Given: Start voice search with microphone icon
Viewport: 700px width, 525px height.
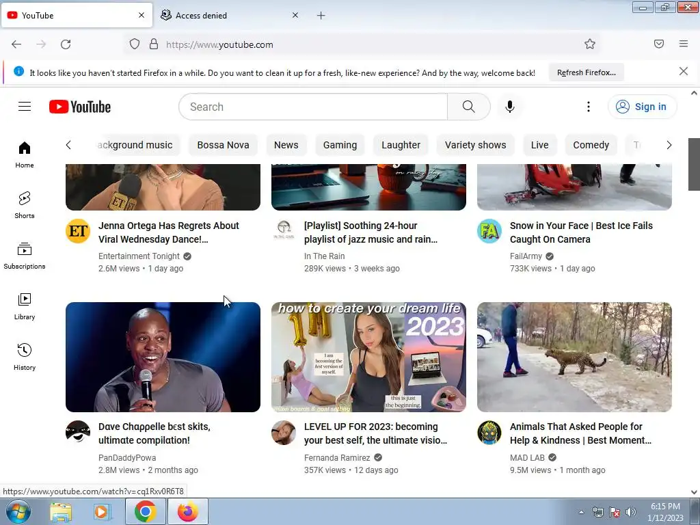Looking at the screenshot, I should coord(509,107).
